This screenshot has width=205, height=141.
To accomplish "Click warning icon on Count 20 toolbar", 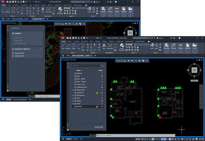I will coord(125,61).
